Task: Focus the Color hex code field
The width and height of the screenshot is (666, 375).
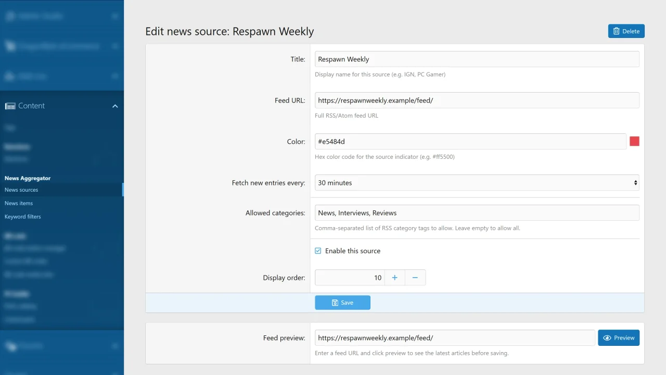Action: coord(470,141)
